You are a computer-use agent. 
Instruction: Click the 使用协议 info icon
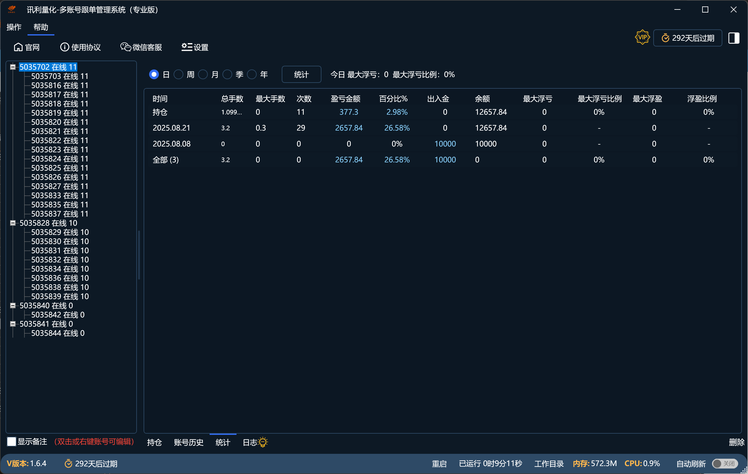(64, 47)
